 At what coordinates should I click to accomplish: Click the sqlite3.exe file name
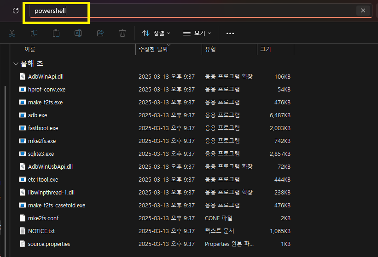coord(41,154)
